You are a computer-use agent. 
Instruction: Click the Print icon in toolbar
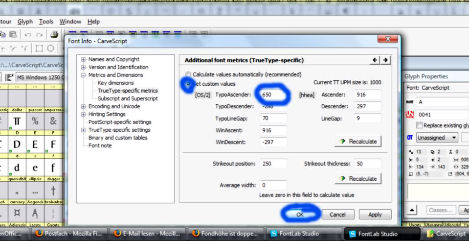click(x=54, y=34)
